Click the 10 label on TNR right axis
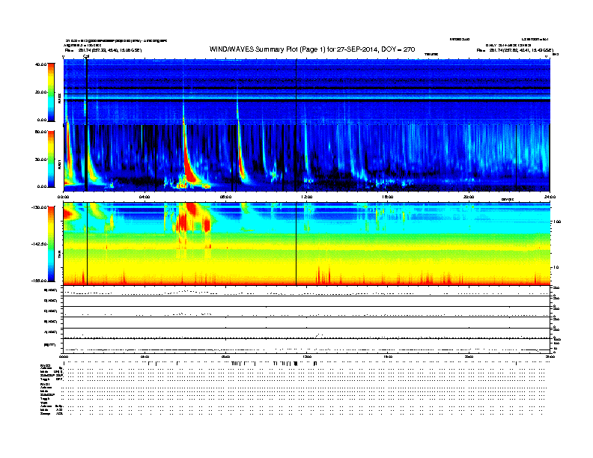The width and height of the screenshot is (593, 458). pyautogui.click(x=556, y=268)
